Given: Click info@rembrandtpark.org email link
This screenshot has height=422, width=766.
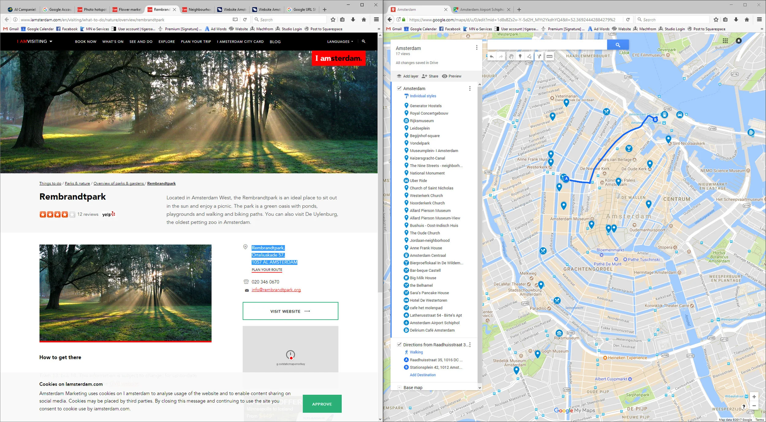Looking at the screenshot, I should pyautogui.click(x=276, y=290).
